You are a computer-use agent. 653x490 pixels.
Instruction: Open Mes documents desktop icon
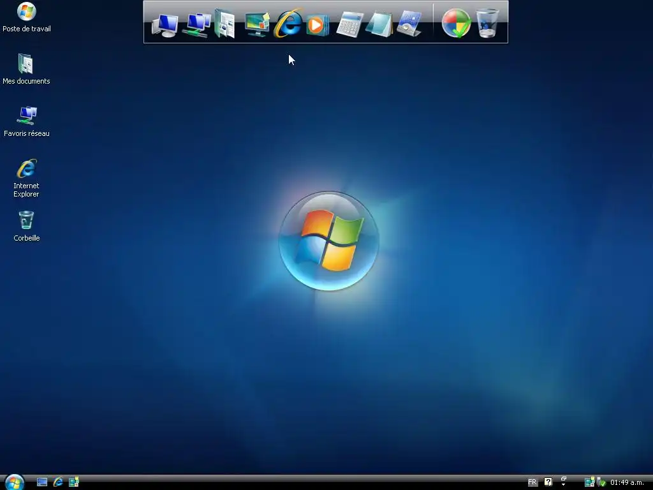click(x=26, y=69)
